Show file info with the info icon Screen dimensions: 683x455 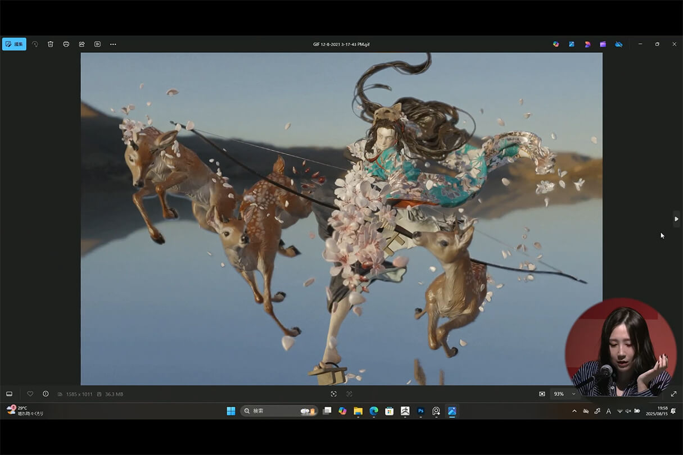click(x=46, y=394)
